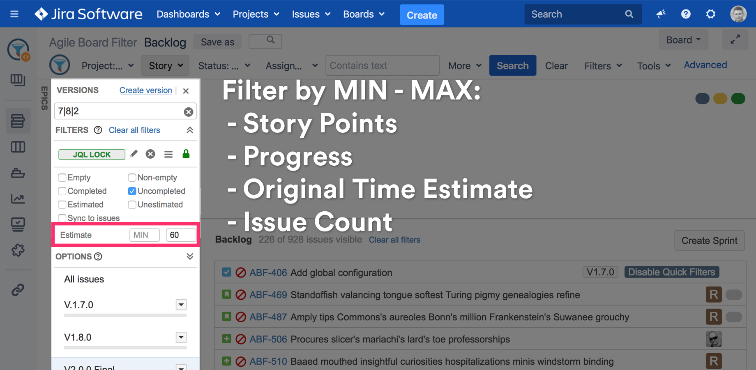The height and width of the screenshot is (370, 756).
Task: Open the Dashboards menu
Action: point(188,14)
